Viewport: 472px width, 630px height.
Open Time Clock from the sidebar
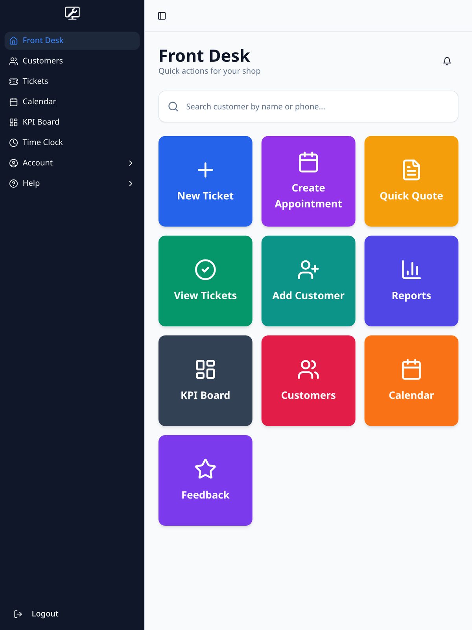tap(72, 143)
